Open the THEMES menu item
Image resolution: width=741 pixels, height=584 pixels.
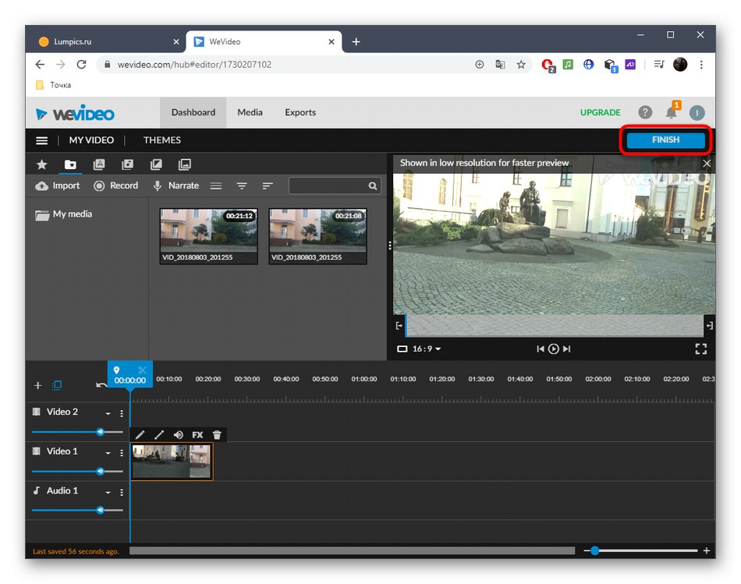pos(161,140)
